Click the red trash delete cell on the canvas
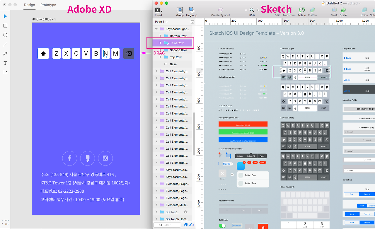375x229 pixels. click(x=263, y=226)
